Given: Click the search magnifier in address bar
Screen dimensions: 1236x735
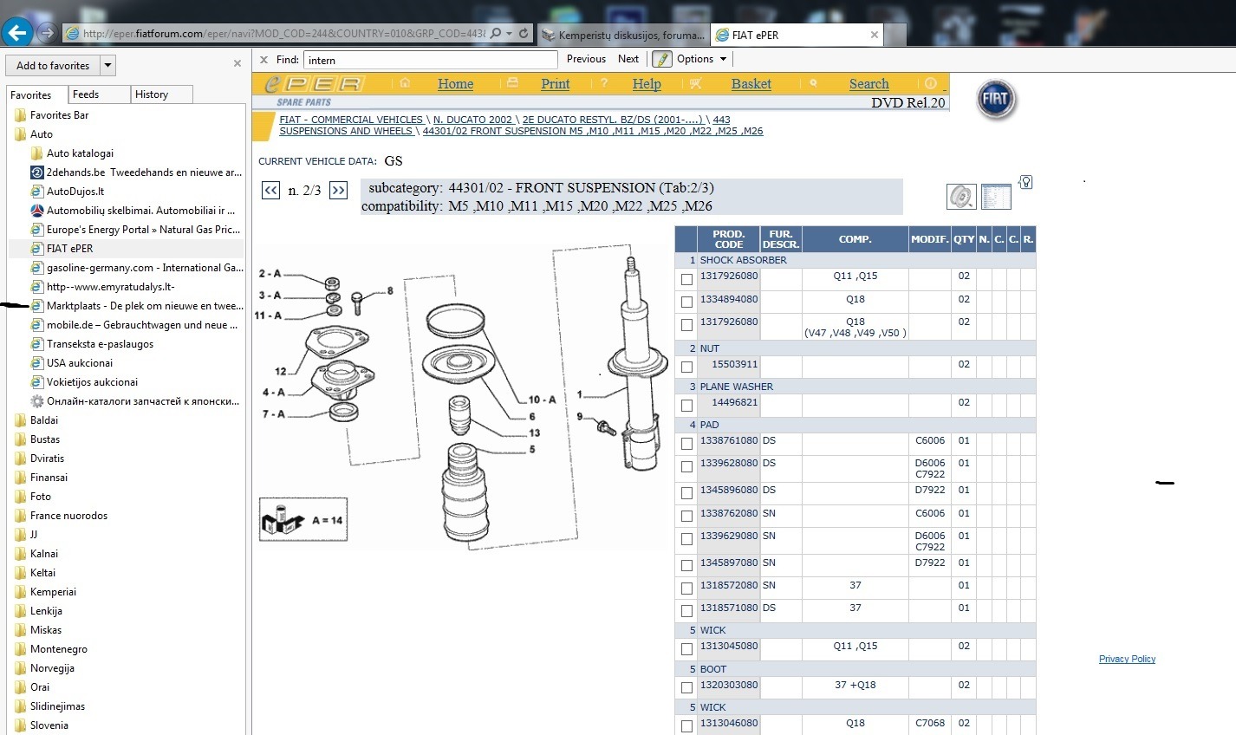Looking at the screenshot, I should tap(495, 33).
